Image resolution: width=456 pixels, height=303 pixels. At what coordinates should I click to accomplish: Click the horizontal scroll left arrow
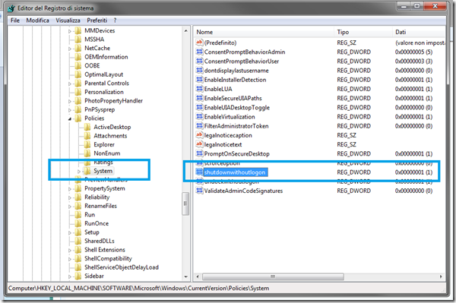click(x=198, y=276)
